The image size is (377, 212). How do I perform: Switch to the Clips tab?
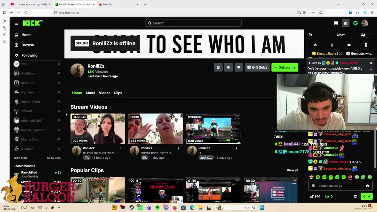pyautogui.click(x=118, y=93)
